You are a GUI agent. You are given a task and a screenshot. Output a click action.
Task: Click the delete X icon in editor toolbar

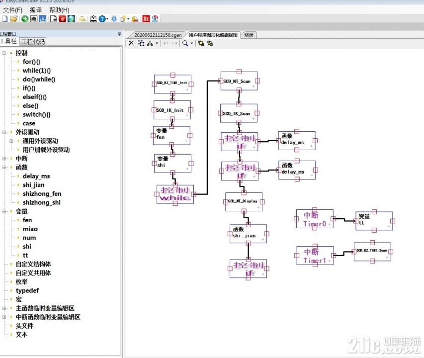(x=131, y=43)
